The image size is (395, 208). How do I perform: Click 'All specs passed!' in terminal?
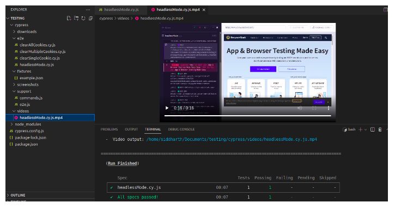pyautogui.click(x=137, y=197)
